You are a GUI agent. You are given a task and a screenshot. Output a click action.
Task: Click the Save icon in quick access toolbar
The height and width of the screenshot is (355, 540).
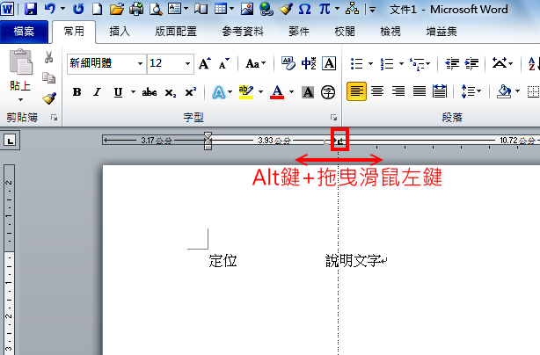(31, 10)
